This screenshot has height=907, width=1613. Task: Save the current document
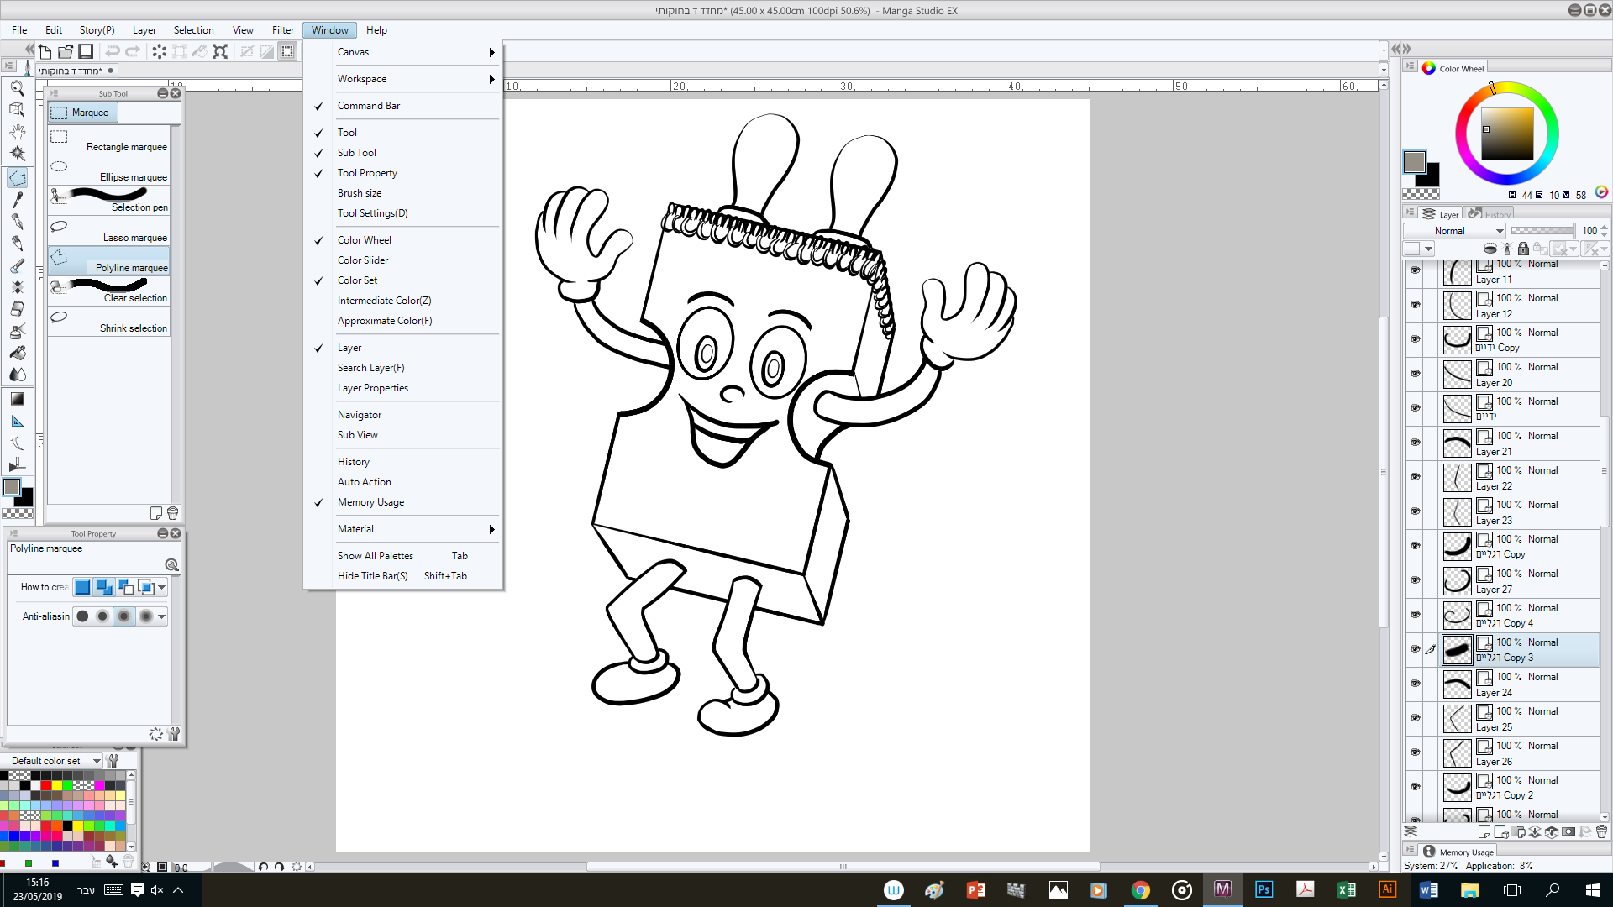point(86,51)
